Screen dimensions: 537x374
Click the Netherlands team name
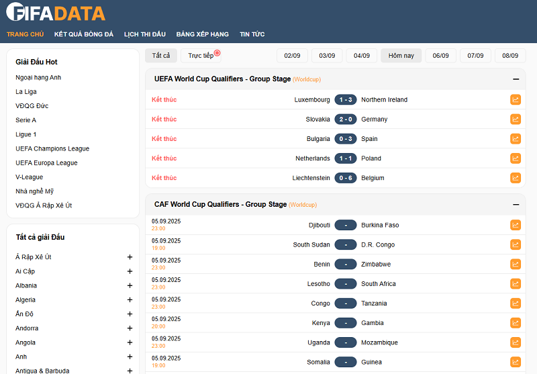point(313,158)
